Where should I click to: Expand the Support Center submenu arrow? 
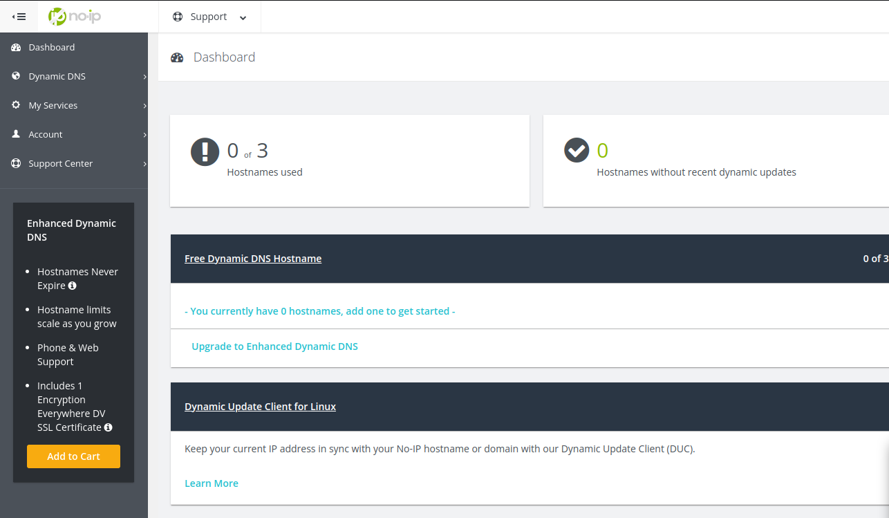[144, 164]
